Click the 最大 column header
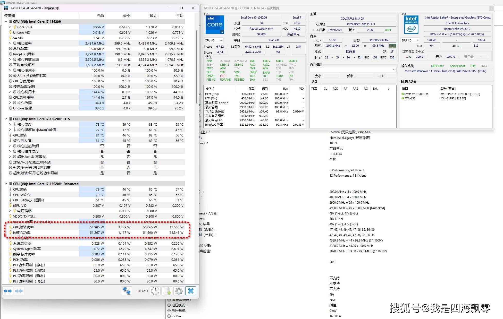Image resolution: width=503 pixels, height=319 pixels. (145, 16)
